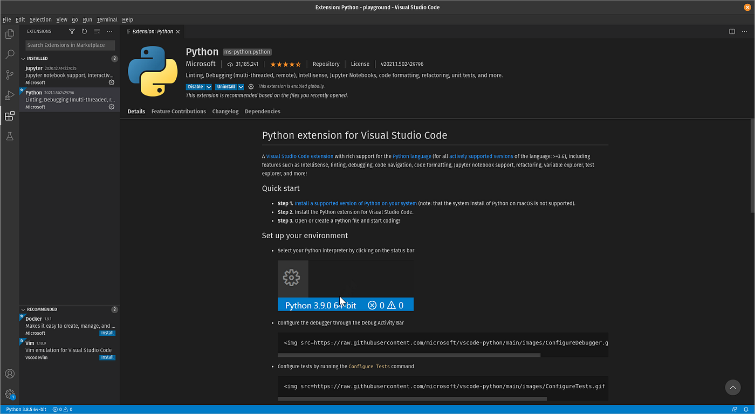The height and width of the screenshot is (414, 755).
Task: Open the Terminal menu
Action: click(x=107, y=19)
